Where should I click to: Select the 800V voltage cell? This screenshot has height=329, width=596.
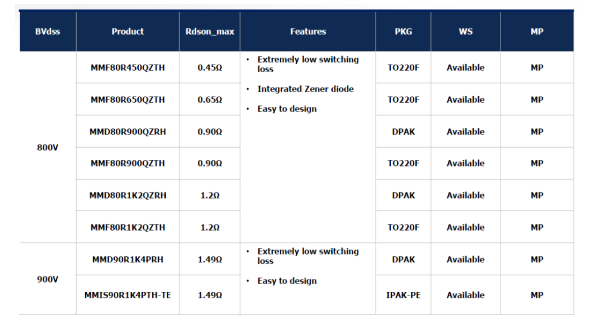(x=47, y=147)
